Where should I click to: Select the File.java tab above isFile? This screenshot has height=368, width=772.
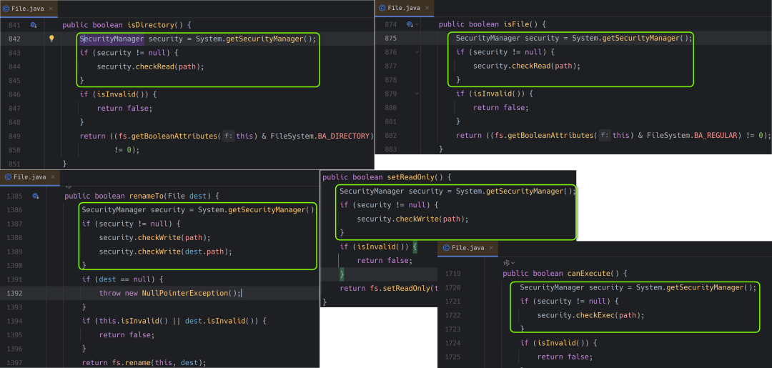(405, 8)
